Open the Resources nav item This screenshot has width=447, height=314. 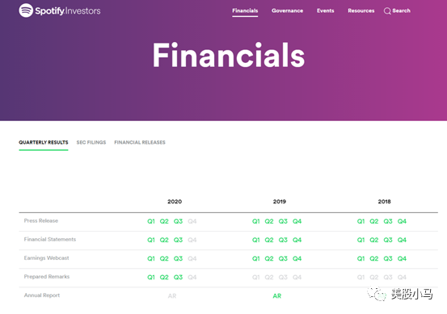361,10
